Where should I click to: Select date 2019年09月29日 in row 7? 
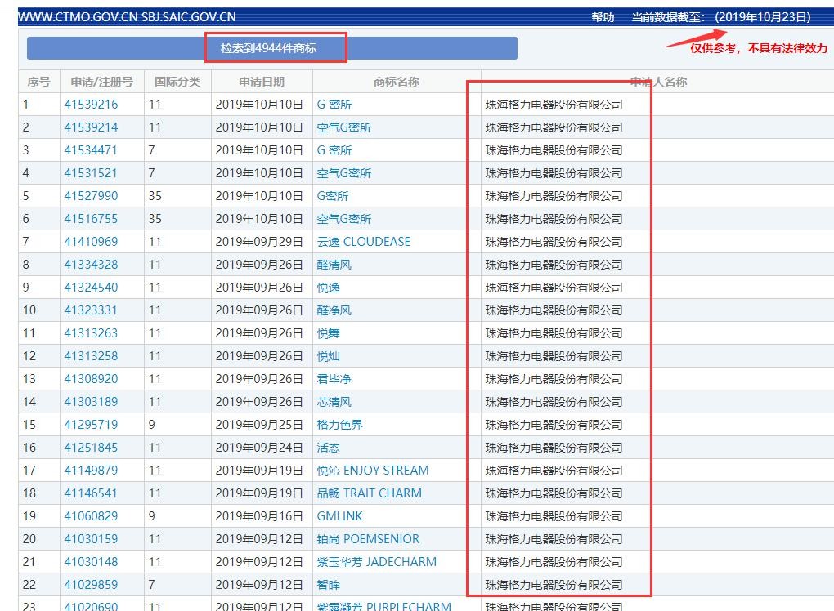(x=259, y=242)
